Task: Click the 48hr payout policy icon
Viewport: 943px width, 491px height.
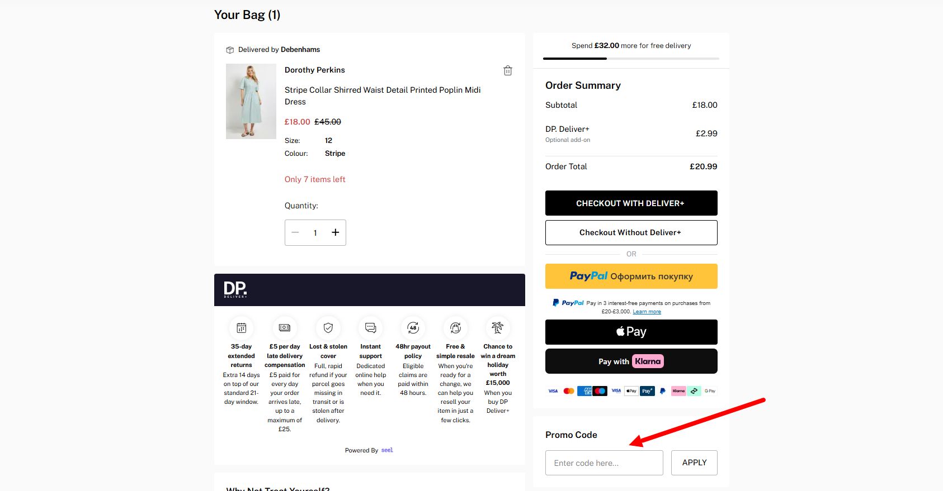Action: point(413,328)
